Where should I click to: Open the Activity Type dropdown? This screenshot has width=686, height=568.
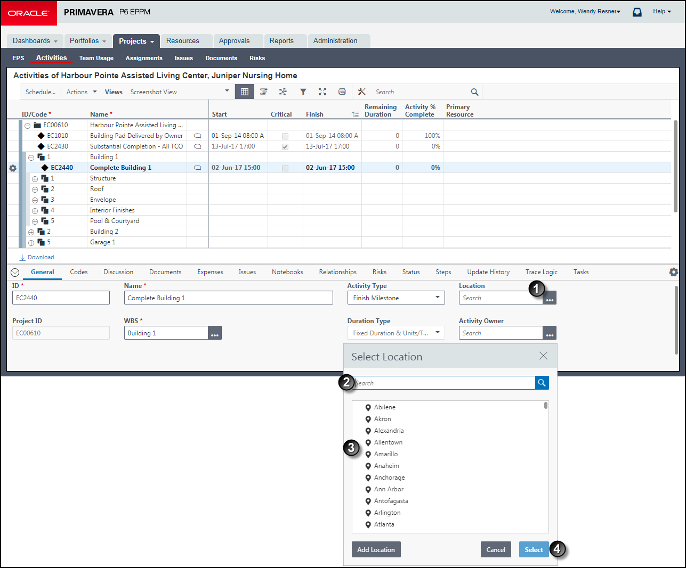click(396, 298)
